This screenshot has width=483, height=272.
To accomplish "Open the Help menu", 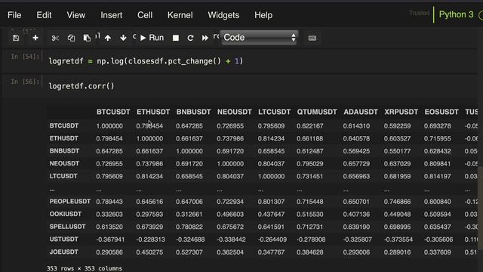I will 263,15.
